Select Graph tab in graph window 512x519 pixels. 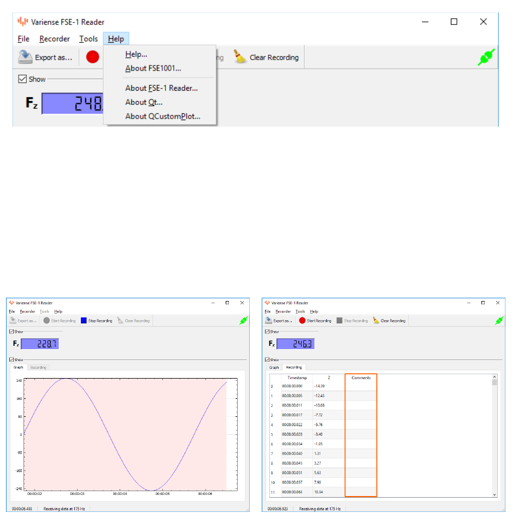19,368
